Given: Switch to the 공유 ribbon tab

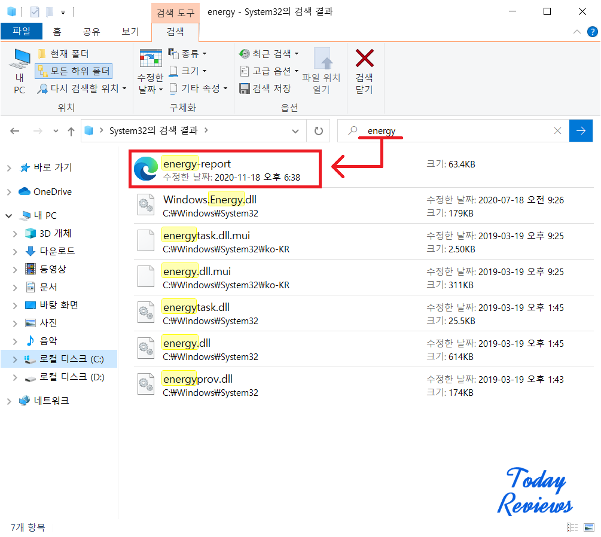Looking at the screenshot, I should [91, 32].
